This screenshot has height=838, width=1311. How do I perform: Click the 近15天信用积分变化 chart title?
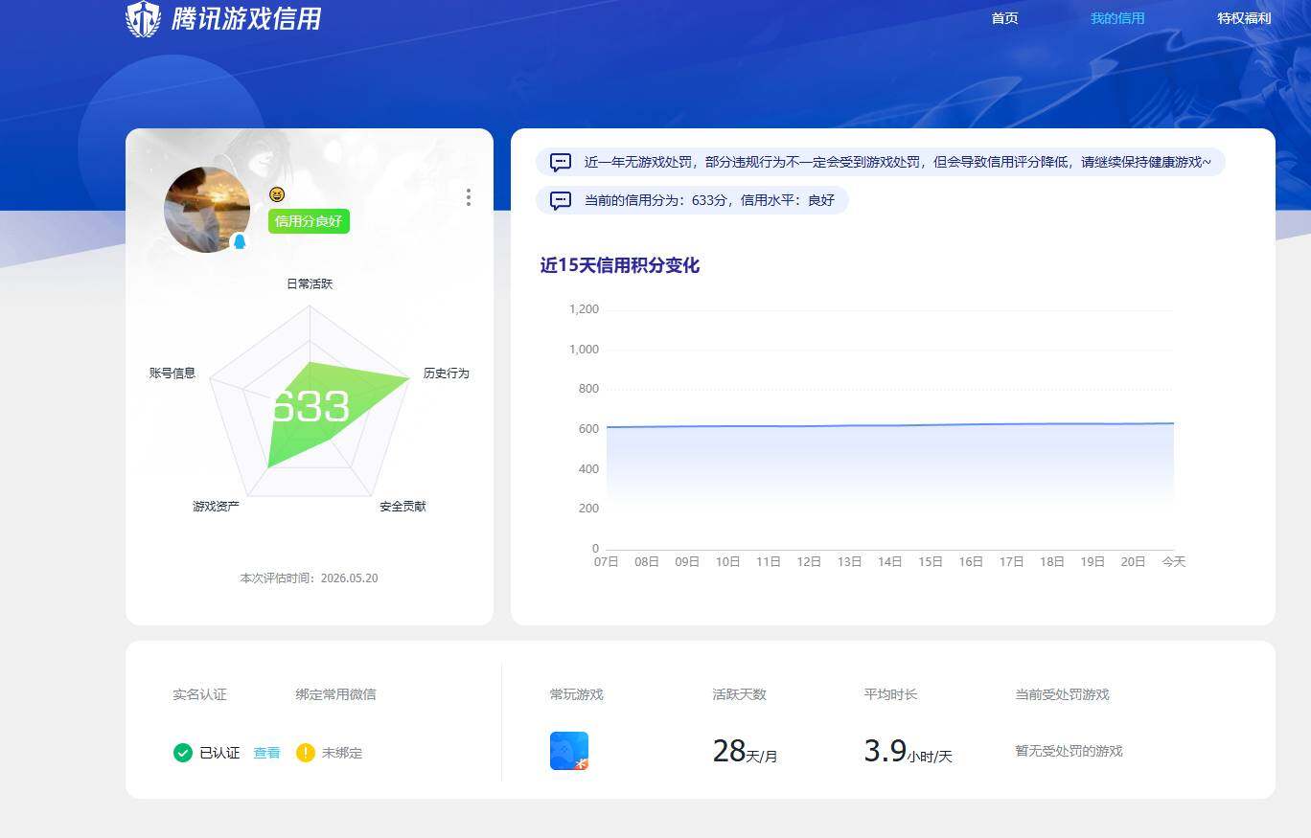pyautogui.click(x=620, y=266)
